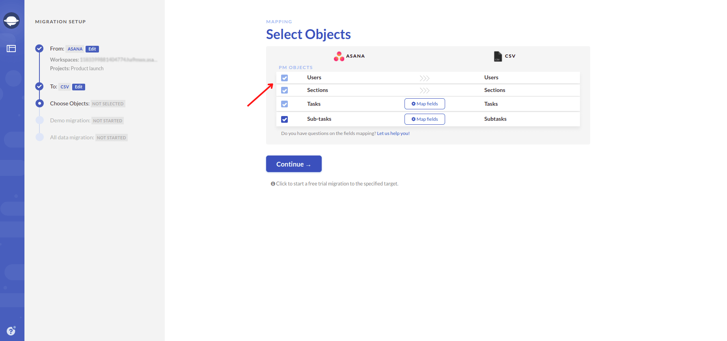The width and height of the screenshot is (727, 341).
Task: Open Map fields for Sub-tasks
Action: coord(425,119)
